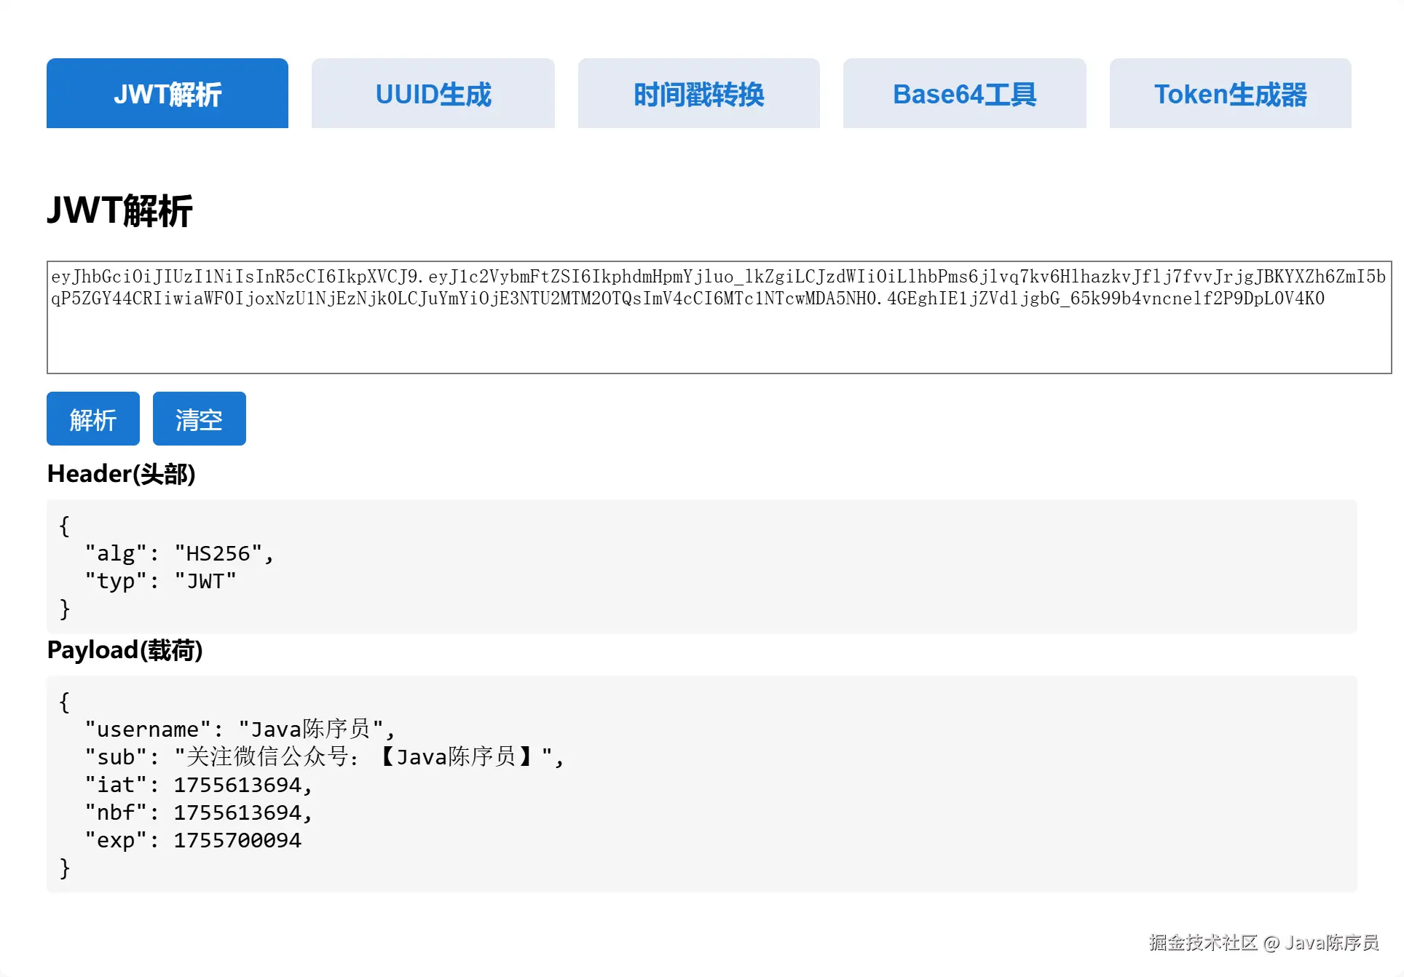Click the "typ": "JWT" line in header

(160, 581)
